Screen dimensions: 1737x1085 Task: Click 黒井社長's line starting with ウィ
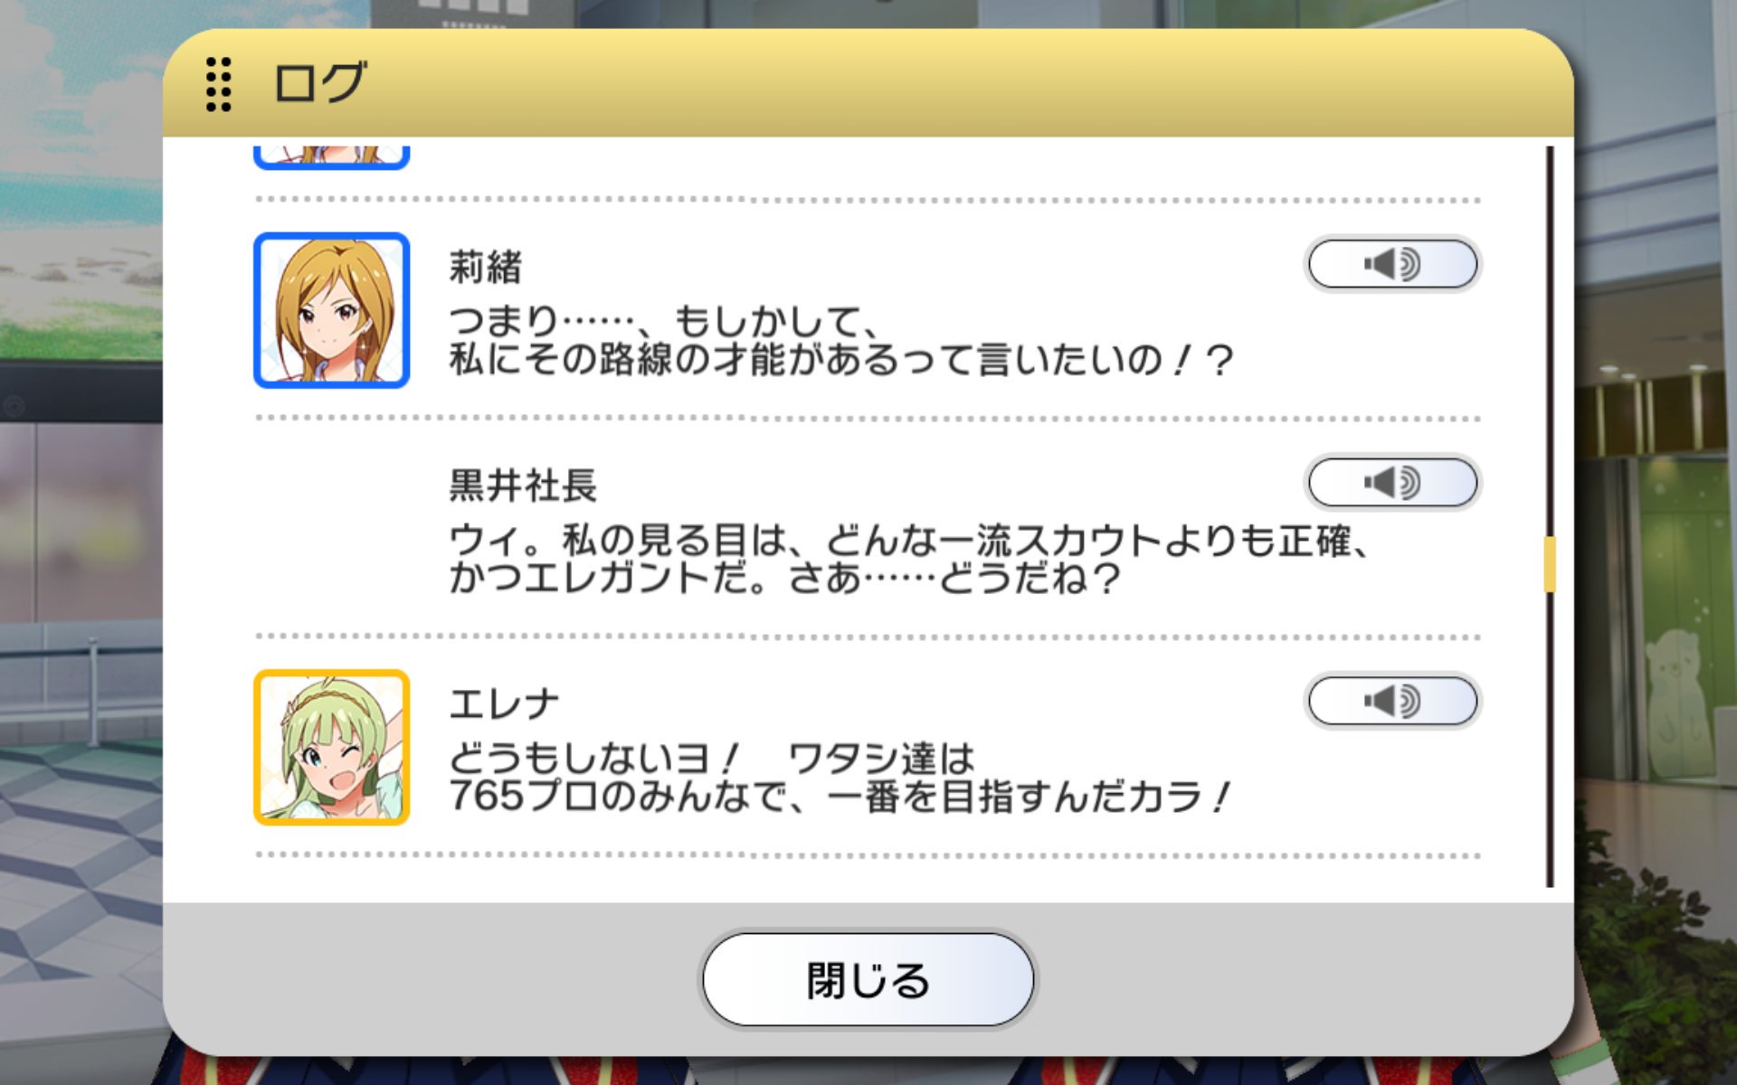point(909,560)
